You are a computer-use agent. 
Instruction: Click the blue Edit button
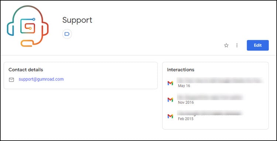[258, 45]
